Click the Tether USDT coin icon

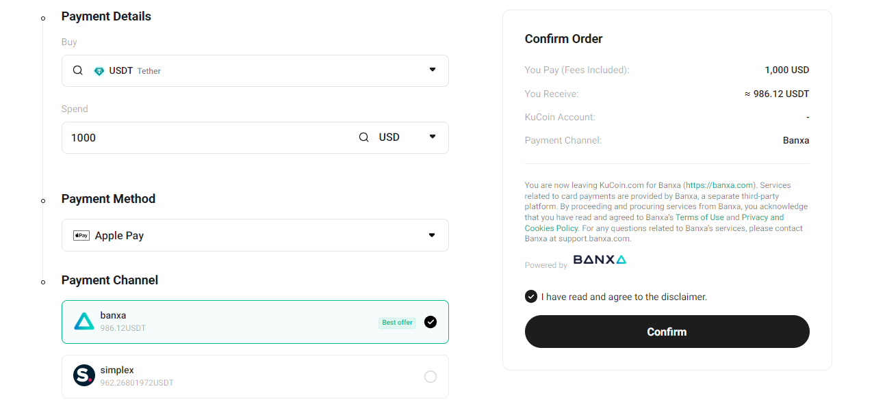(100, 70)
